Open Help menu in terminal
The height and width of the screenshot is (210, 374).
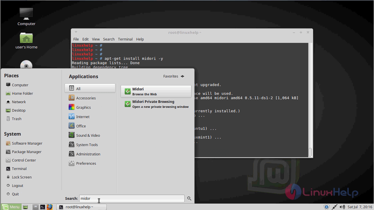point(140,39)
